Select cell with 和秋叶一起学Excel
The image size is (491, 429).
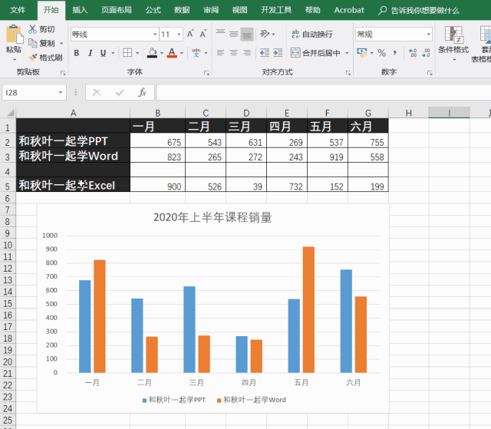[73, 185]
